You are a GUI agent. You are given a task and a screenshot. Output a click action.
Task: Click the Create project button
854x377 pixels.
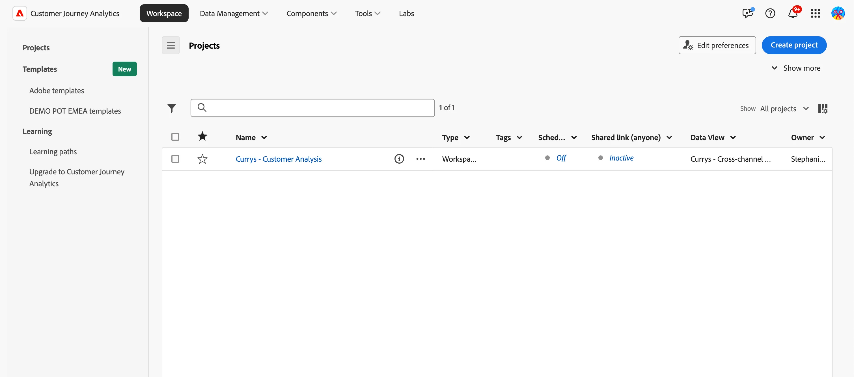(794, 45)
